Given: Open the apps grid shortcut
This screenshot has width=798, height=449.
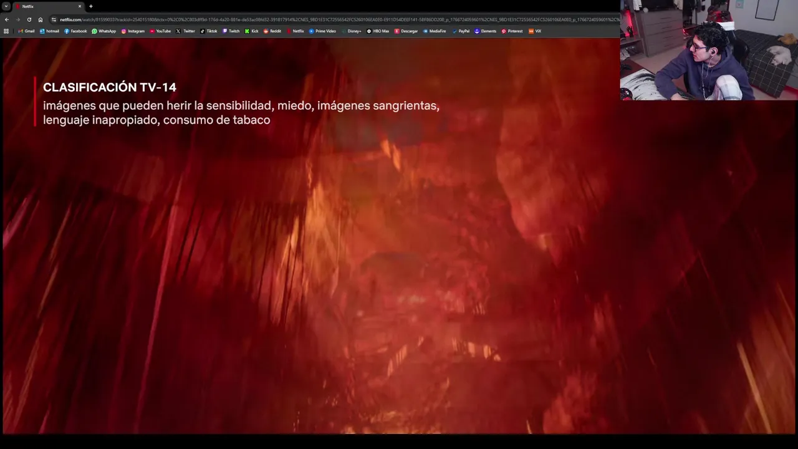Looking at the screenshot, I should pos(6,31).
